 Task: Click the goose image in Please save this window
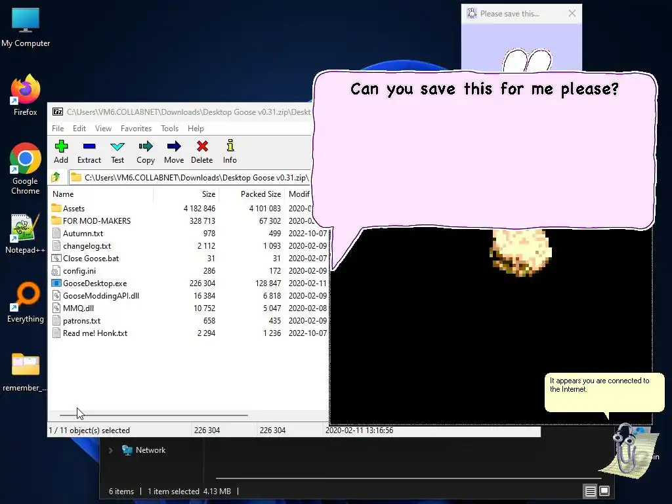(x=527, y=60)
